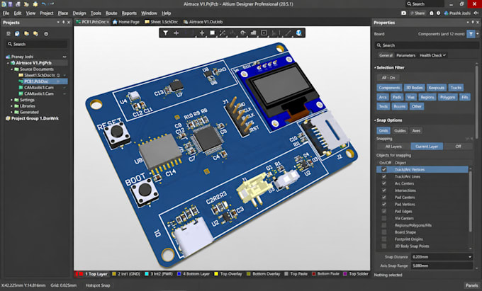The height and width of the screenshot is (291, 482).
Task: Enable Via Centers snapping checkbox
Action: tap(383, 218)
